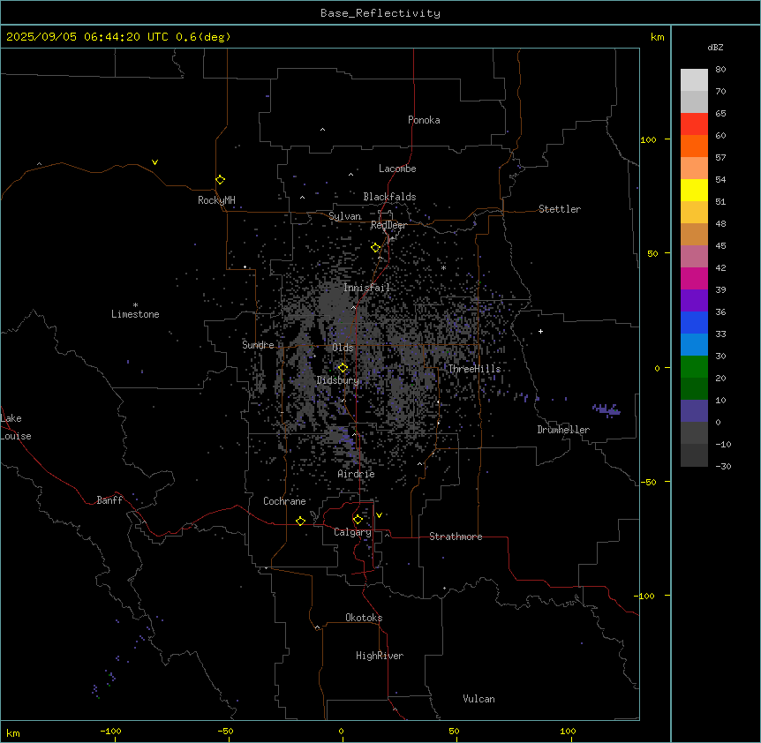Image resolution: width=761 pixels, height=743 pixels.
Task: Select the orange 60-57 dBZ legend color
Action: (x=694, y=146)
